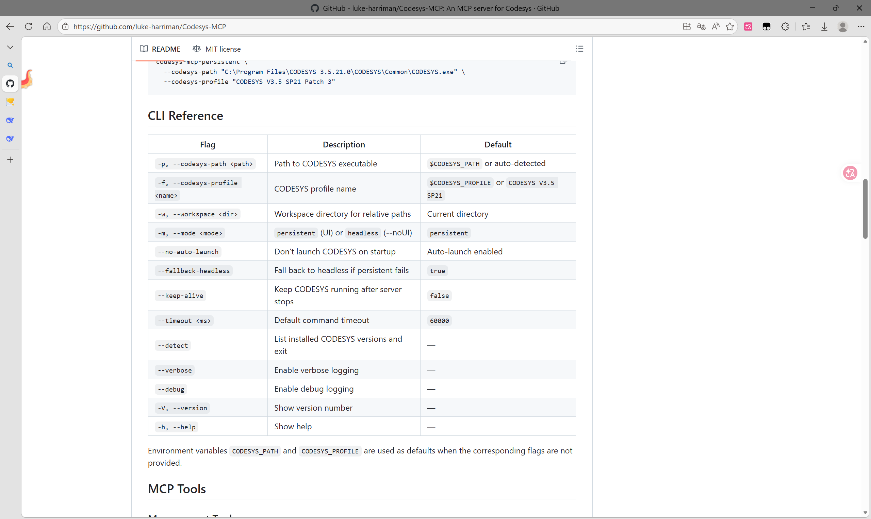
Task: Open the Extensions puzzle menu
Action: [x=785, y=26]
